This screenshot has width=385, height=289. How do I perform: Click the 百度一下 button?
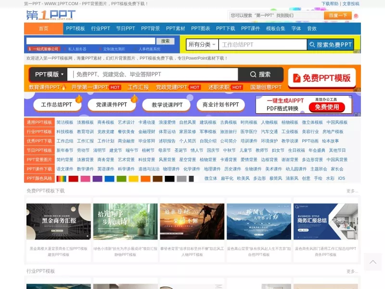338,15
